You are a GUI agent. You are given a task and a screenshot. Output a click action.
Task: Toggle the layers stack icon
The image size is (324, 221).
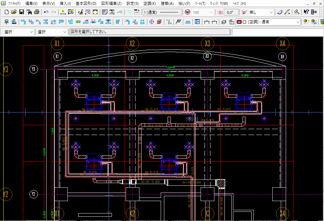(x=224, y=22)
